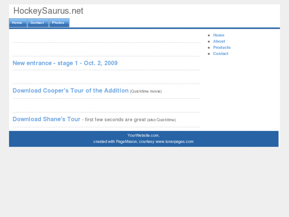The width and height of the screenshot is (289, 217).
Task: Switch to the Photos tab
Action: pos(59,23)
